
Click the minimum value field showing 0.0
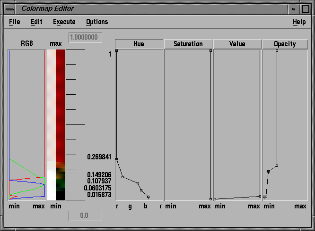point(86,215)
